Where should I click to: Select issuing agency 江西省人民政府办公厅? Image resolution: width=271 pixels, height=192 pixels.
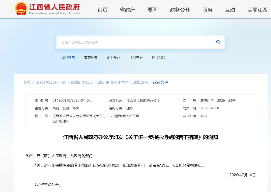(143, 101)
